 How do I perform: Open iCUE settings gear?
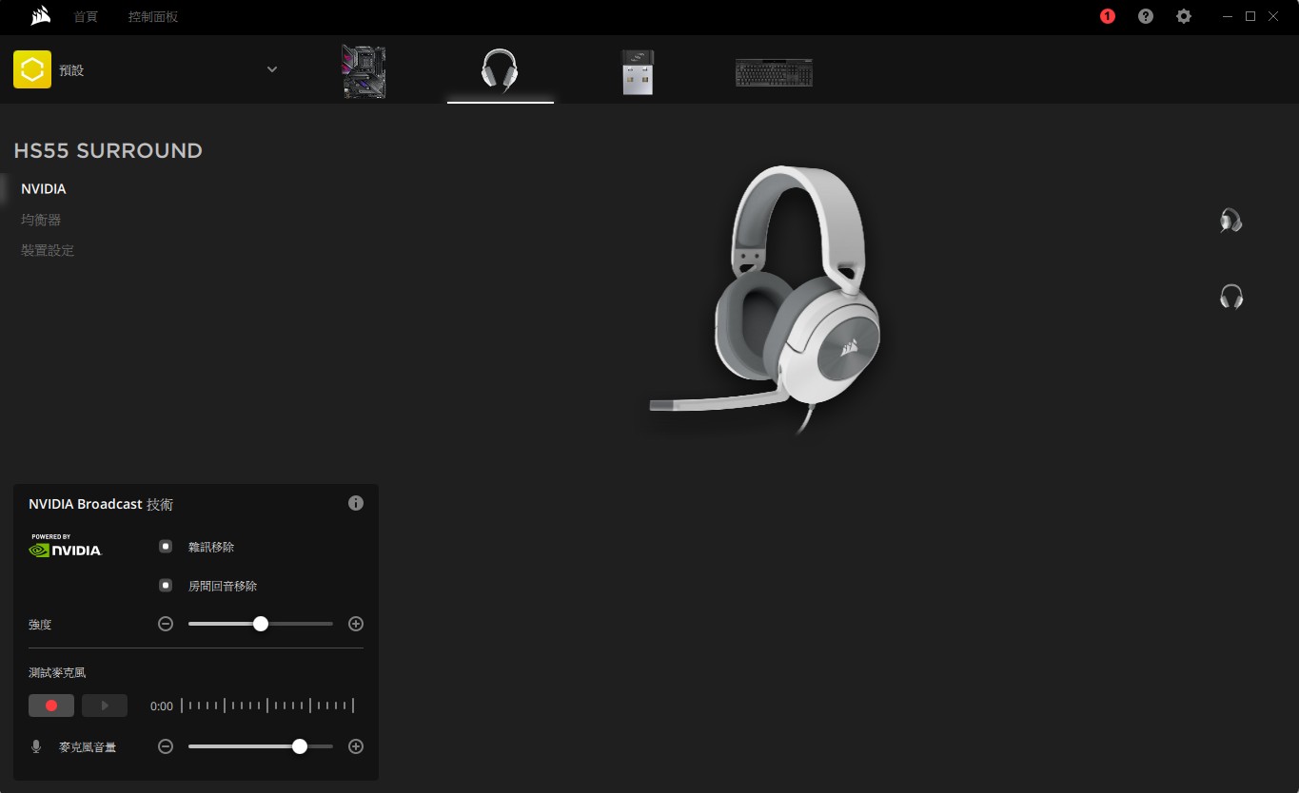[1184, 16]
